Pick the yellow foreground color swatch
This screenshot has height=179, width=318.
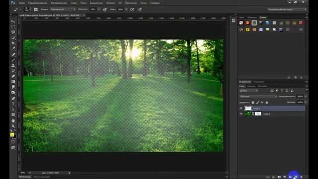pyautogui.click(x=12, y=135)
